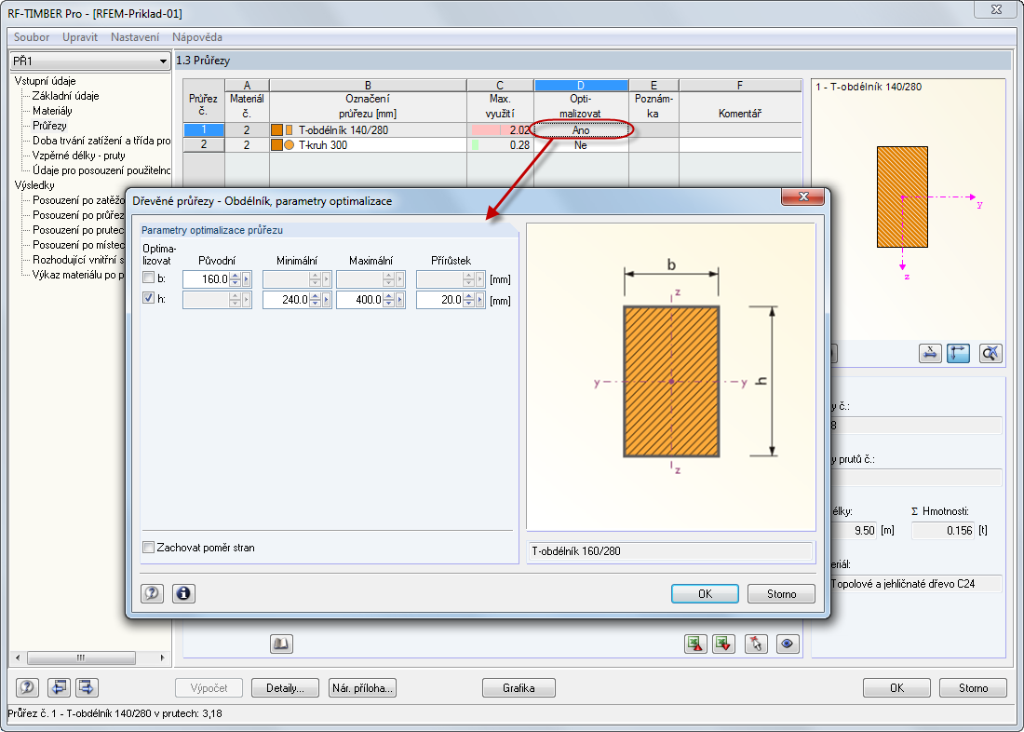Image resolution: width=1024 pixels, height=732 pixels.
Task: Adjust Původní b value using spinner
Action: [236, 279]
